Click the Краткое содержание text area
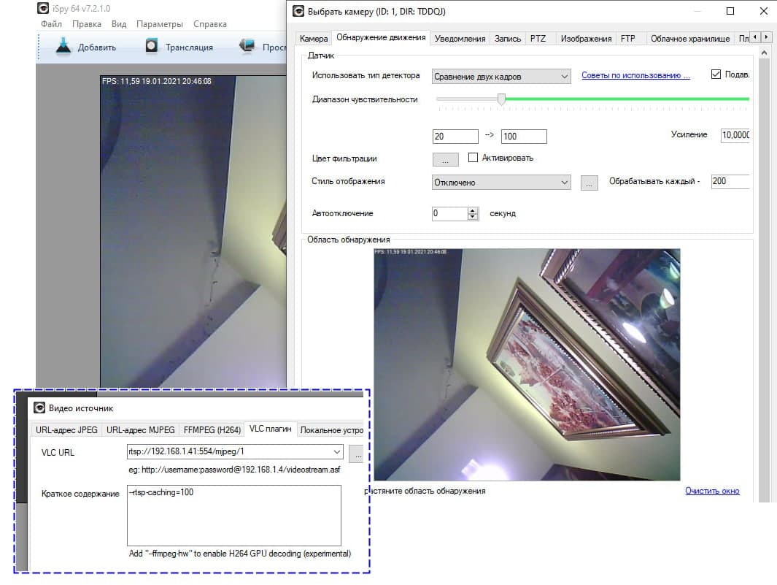The height and width of the screenshot is (585, 777). click(233, 516)
